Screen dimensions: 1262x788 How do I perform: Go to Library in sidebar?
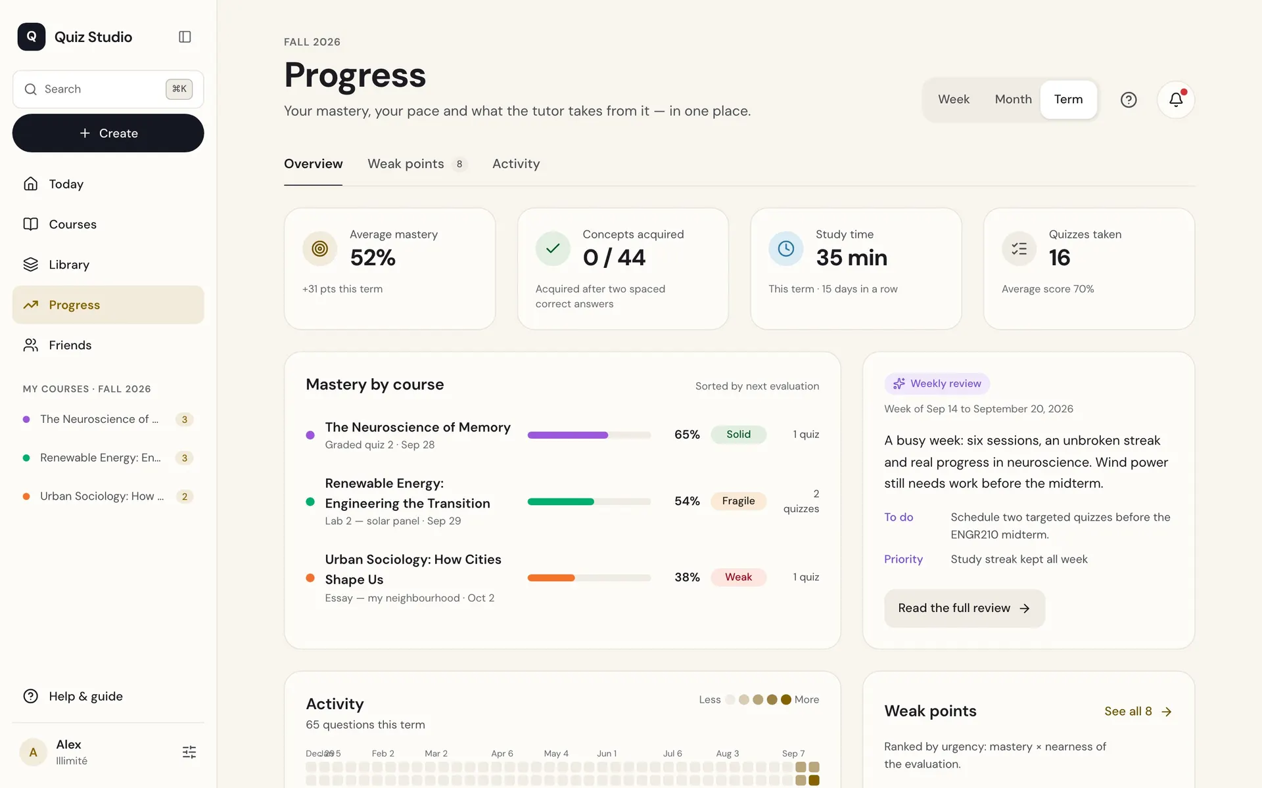[x=108, y=264]
